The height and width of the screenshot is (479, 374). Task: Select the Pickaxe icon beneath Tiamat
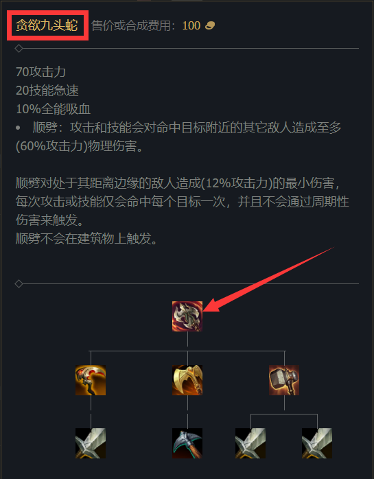pyautogui.click(x=187, y=443)
